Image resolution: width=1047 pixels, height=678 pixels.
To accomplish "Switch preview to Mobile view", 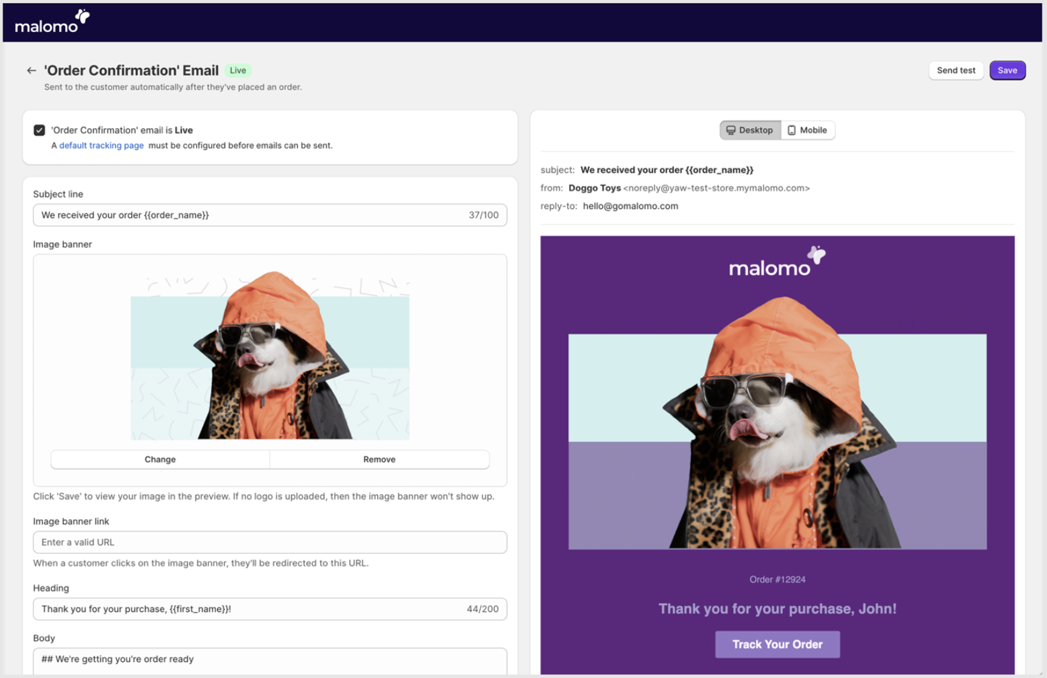I will [x=807, y=130].
